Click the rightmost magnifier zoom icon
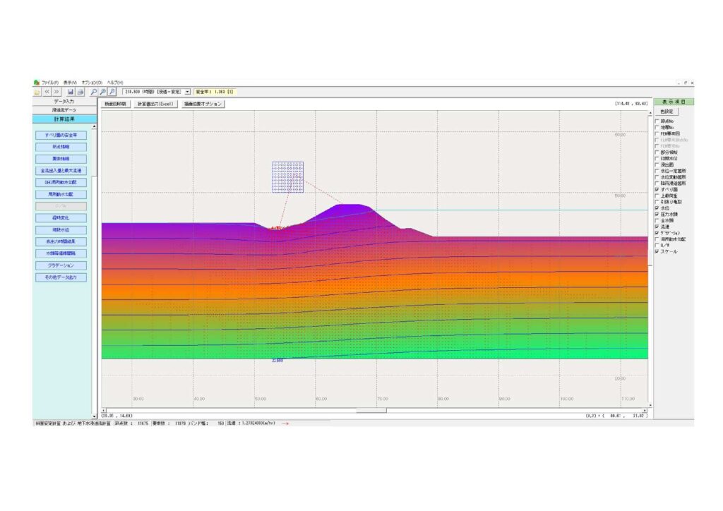Screen dimensions: 723x511 [x=112, y=92]
